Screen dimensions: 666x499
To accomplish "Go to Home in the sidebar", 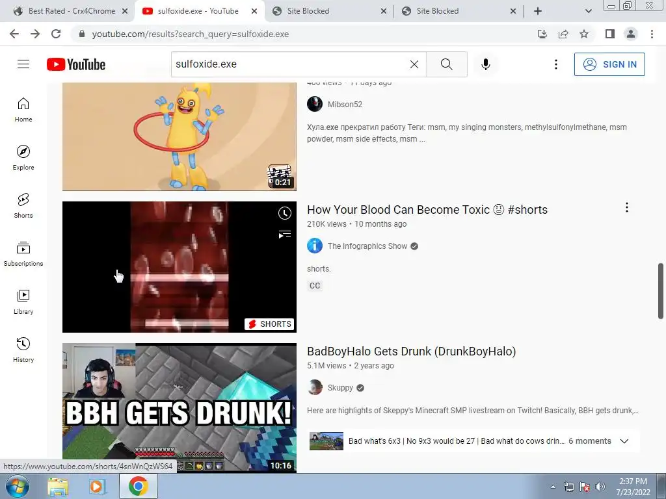I will [23, 110].
